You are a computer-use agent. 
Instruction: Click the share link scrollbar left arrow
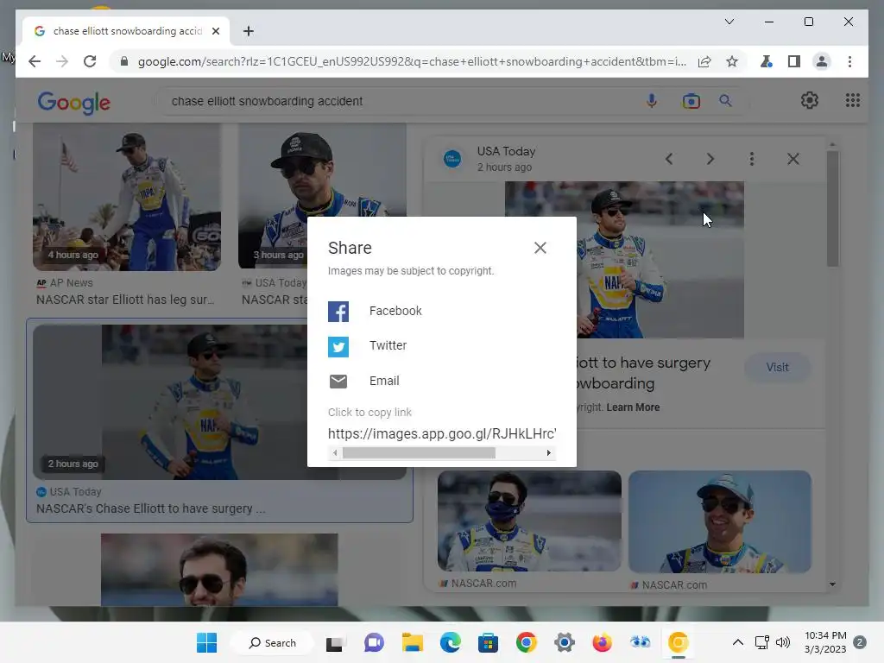pos(335,452)
